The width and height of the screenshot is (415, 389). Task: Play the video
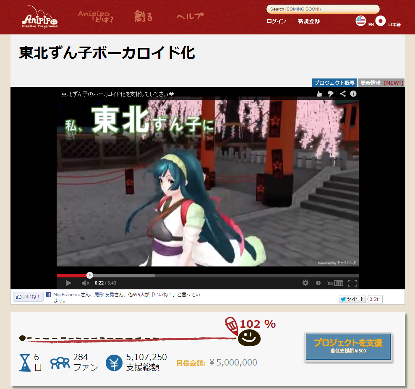point(68,283)
